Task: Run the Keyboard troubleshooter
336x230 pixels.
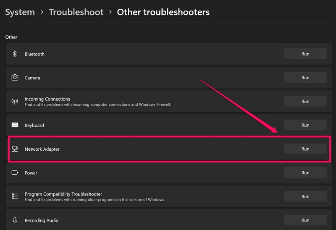Action: [x=305, y=125]
